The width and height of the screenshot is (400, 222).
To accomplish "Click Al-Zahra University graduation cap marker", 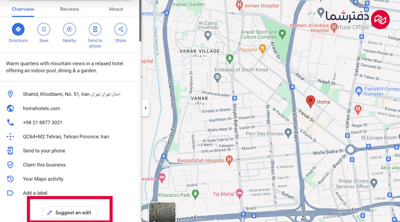I will coord(208,36).
